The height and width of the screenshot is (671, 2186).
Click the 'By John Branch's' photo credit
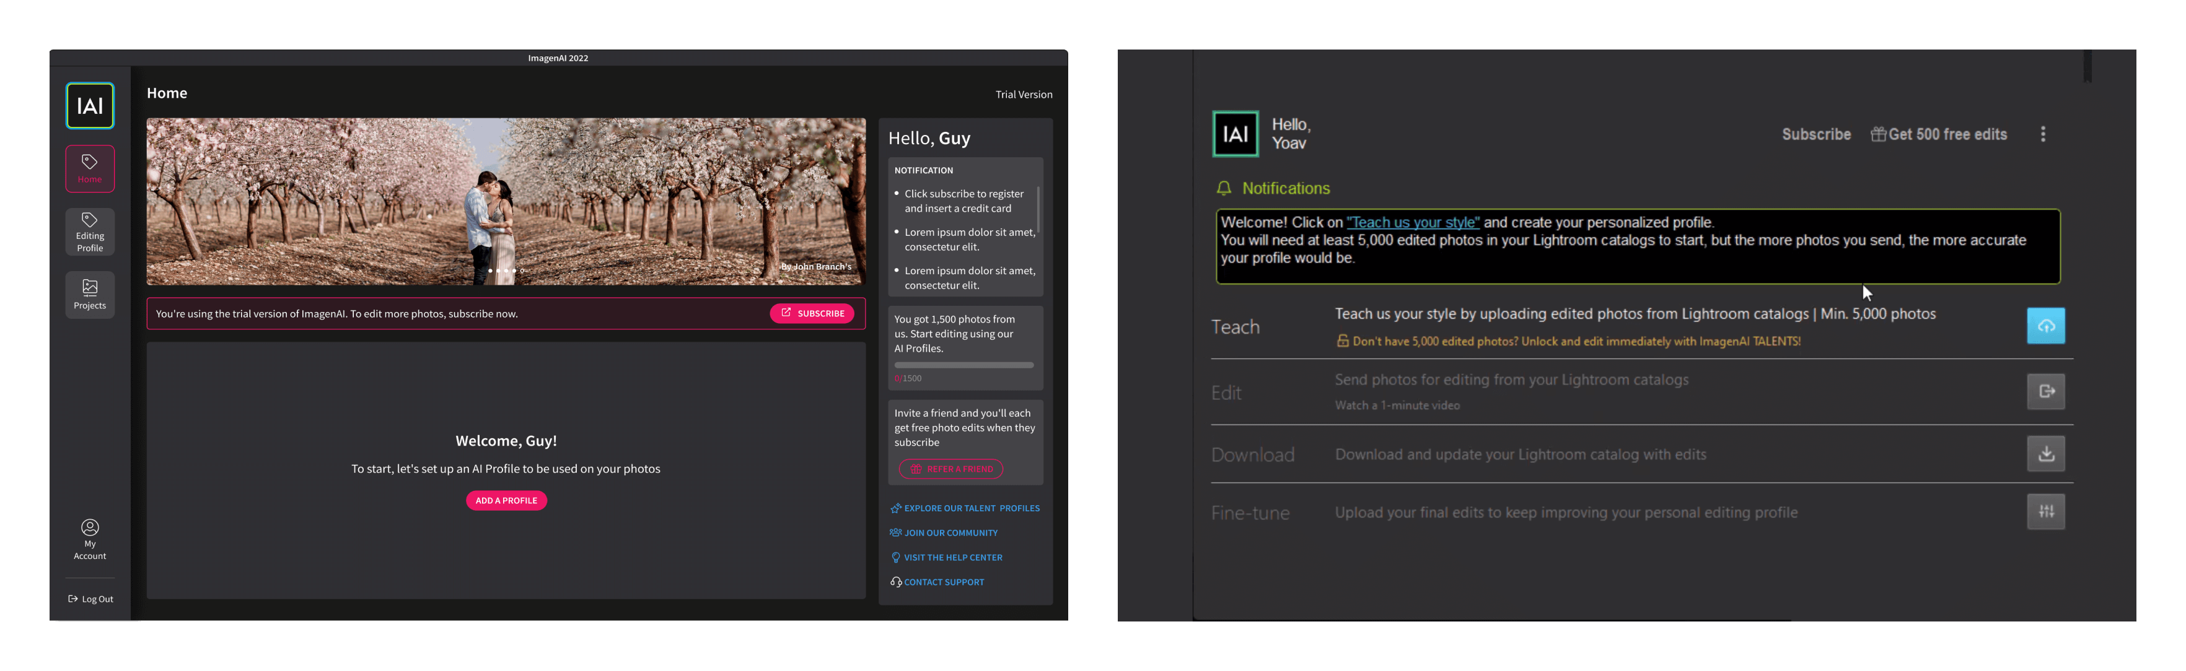coord(815,266)
